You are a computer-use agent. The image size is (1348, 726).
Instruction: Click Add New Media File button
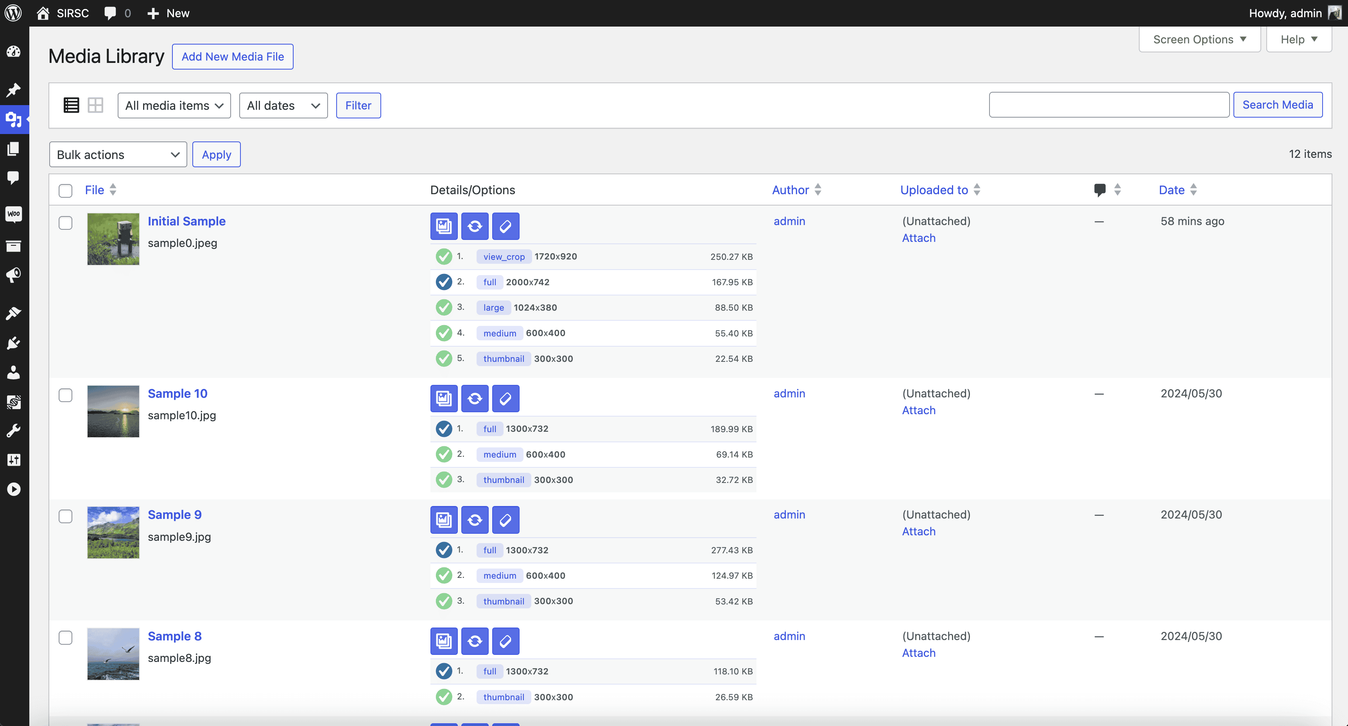tap(233, 56)
